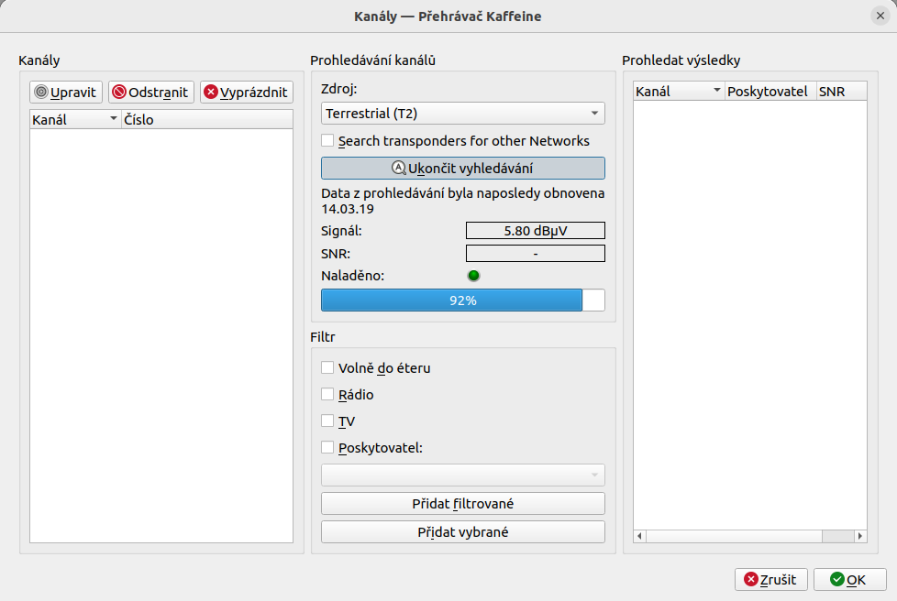
Task: Click the Přidat vybrané button
Action: [x=462, y=532]
